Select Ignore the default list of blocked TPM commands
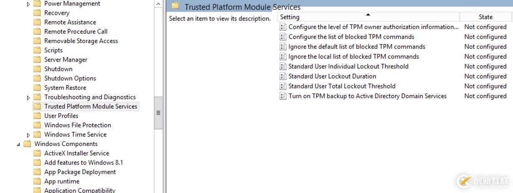 click(x=356, y=47)
